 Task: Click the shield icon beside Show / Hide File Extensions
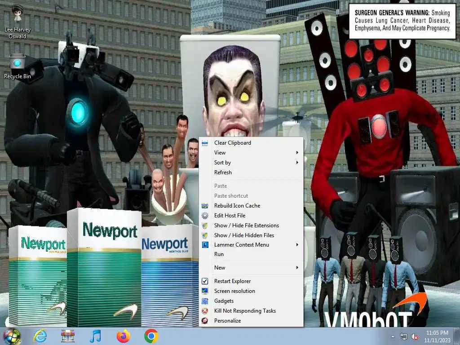coord(205,226)
